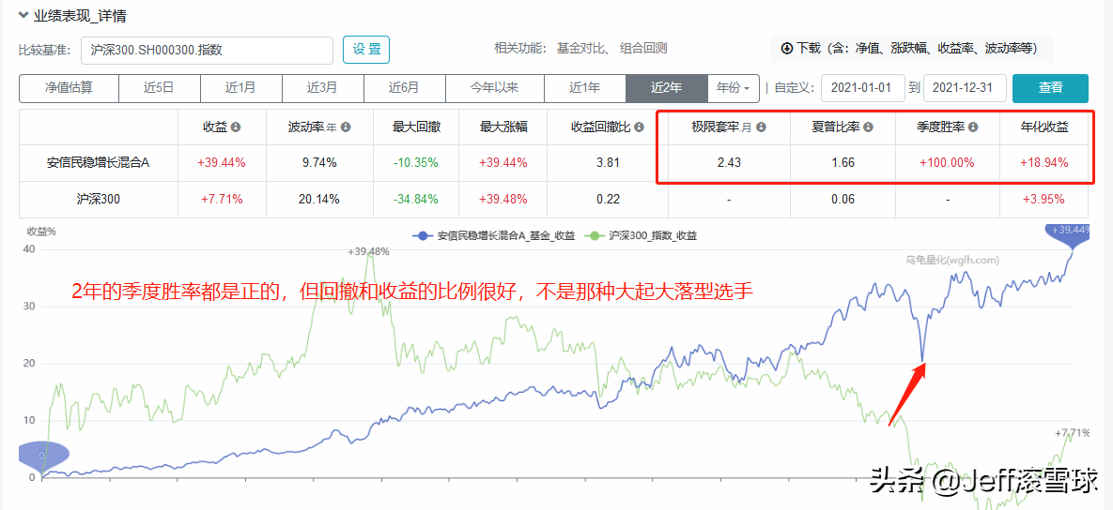
Task: Click the info icon beside 极限套牢
Action: click(760, 127)
